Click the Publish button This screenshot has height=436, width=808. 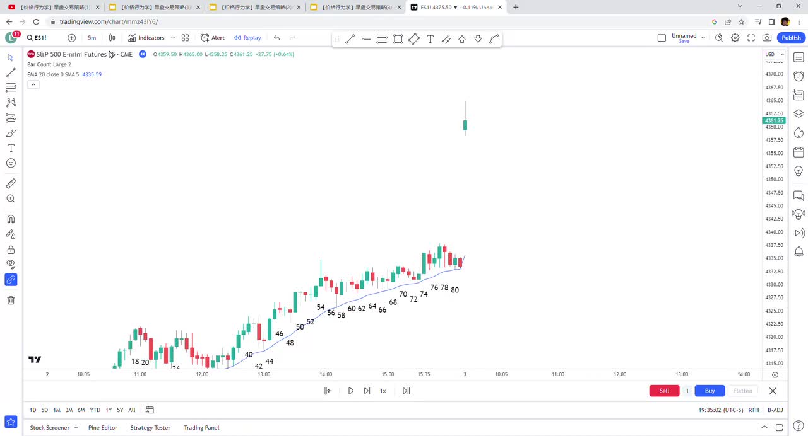coord(791,38)
